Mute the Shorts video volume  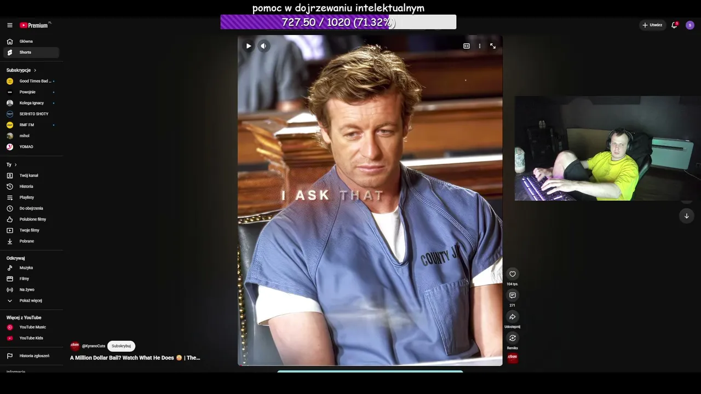coord(263,46)
